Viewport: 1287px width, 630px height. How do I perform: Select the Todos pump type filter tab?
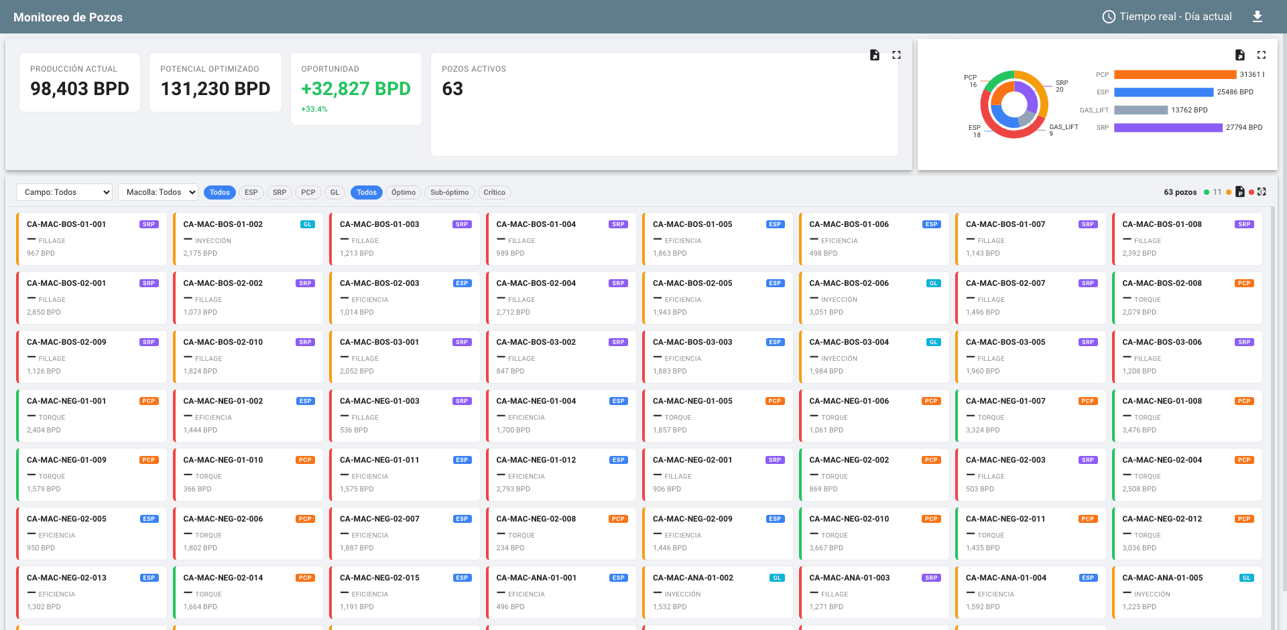point(219,192)
